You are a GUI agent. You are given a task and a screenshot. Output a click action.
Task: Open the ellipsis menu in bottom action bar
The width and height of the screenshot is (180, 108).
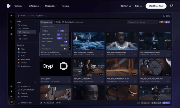[x=138, y=103]
